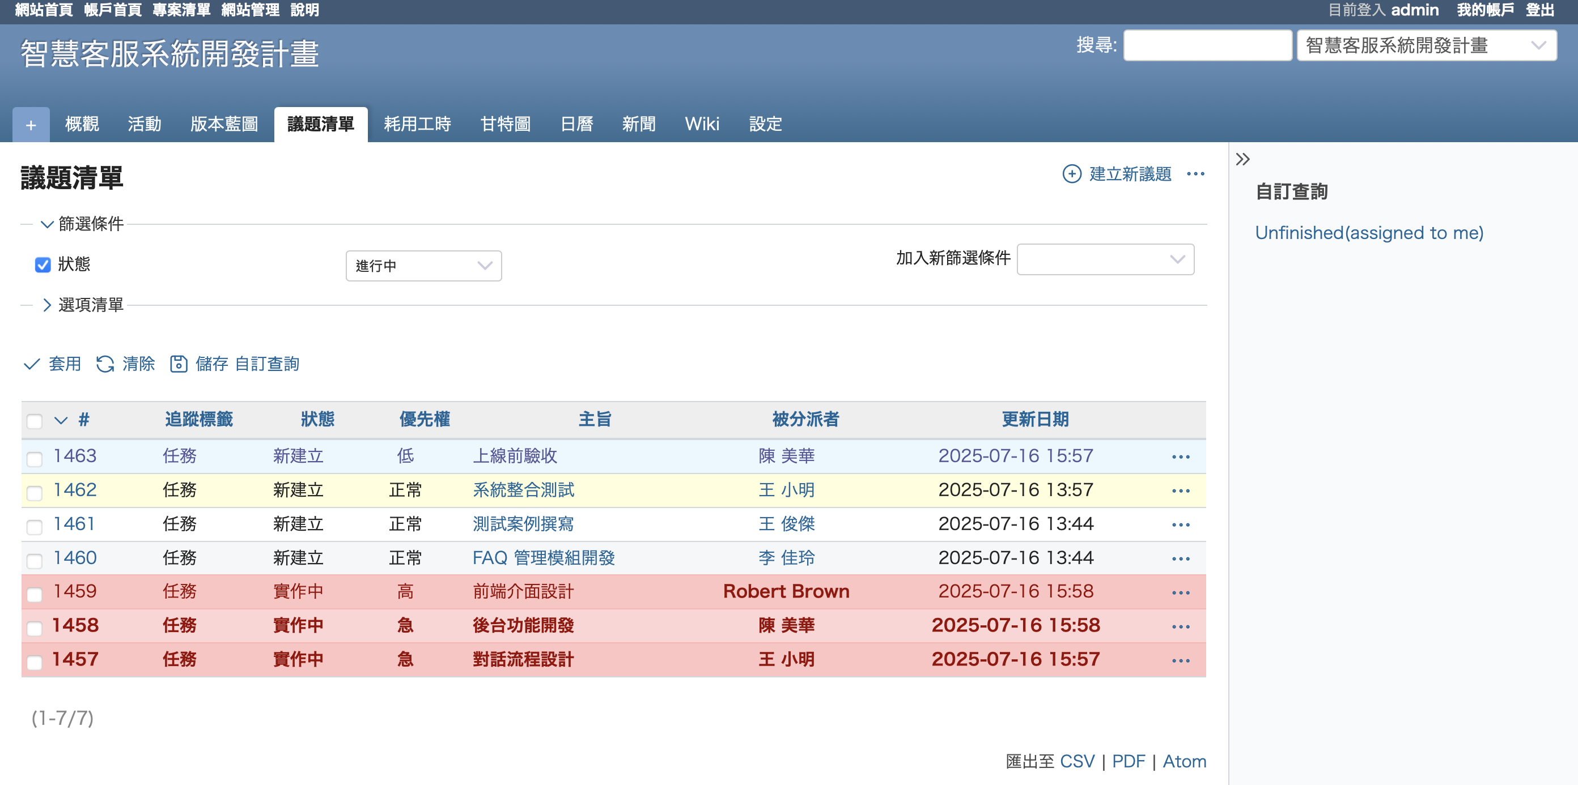Switch to the 活動 tab
The image size is (1578, 785).
pyautogui.click(x=145, y=125)
